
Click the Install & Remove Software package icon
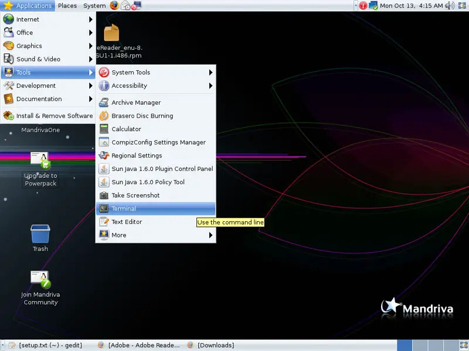click(x=8, y=116)
